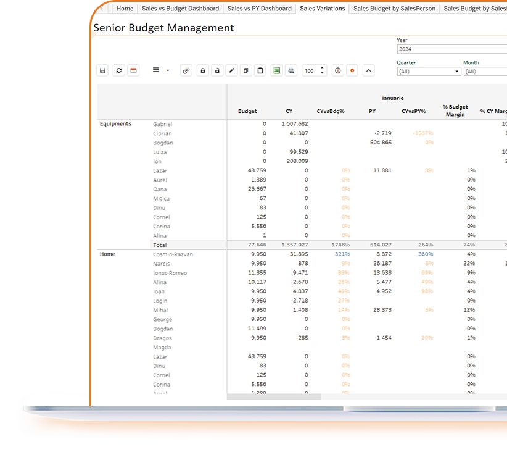
Task: Click the Year input field showing 2024
Action: [x=451, y=49]
